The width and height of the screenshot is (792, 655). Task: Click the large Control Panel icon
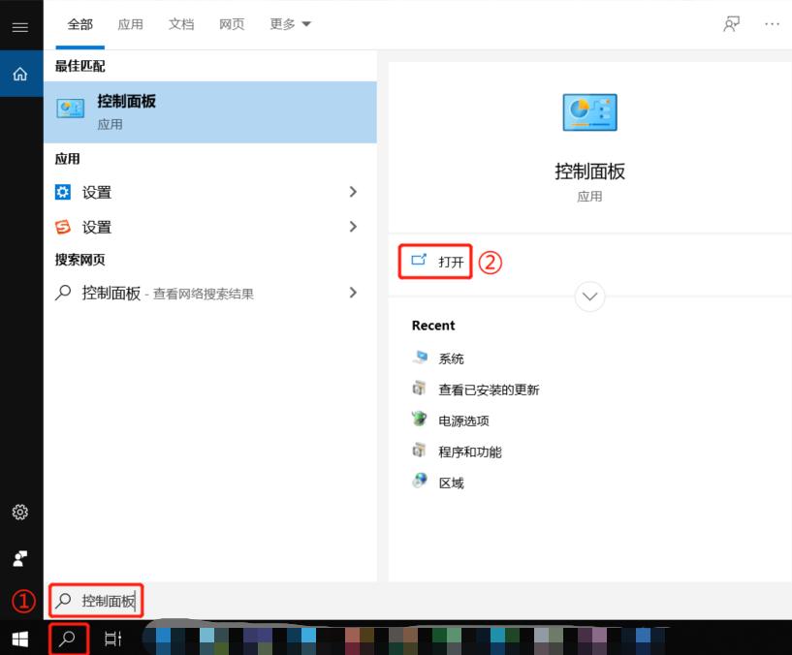click(x=589, y=111)
